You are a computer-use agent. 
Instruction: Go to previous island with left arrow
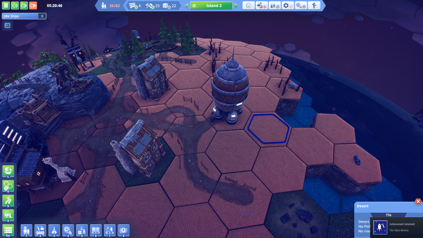186,6
